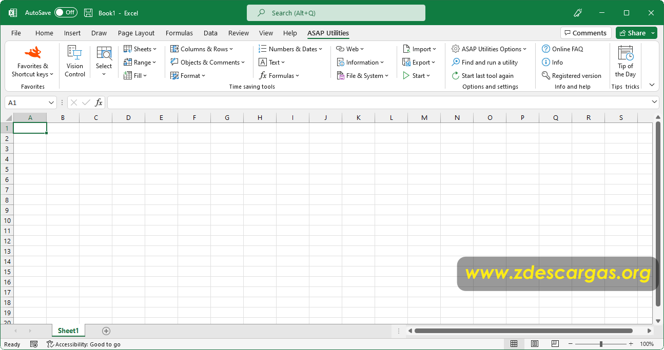Open ASAP Formulas tools dropdown
This screenshot has height=350, width=664.
point(280,76)
